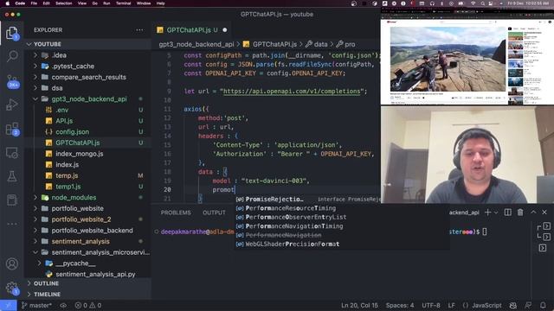This screenshot has width=554, height=311.
Task: Expand the portfolio_website folder
Action: [35, 208]
